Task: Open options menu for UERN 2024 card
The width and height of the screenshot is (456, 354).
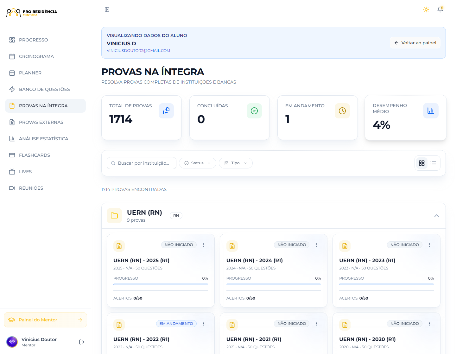Action: [316, 245]
